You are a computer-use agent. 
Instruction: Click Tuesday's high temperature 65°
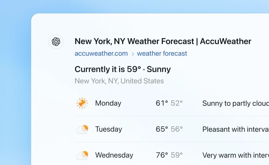pos(162,129)
